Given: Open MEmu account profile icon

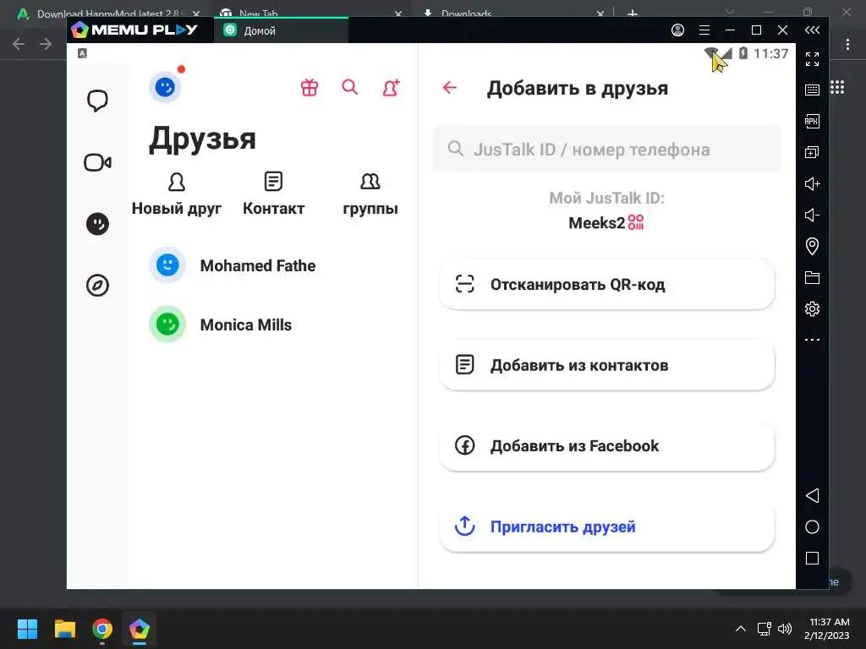Looking at the screenshot, I should pyautogui.click(x=677, y=30).
